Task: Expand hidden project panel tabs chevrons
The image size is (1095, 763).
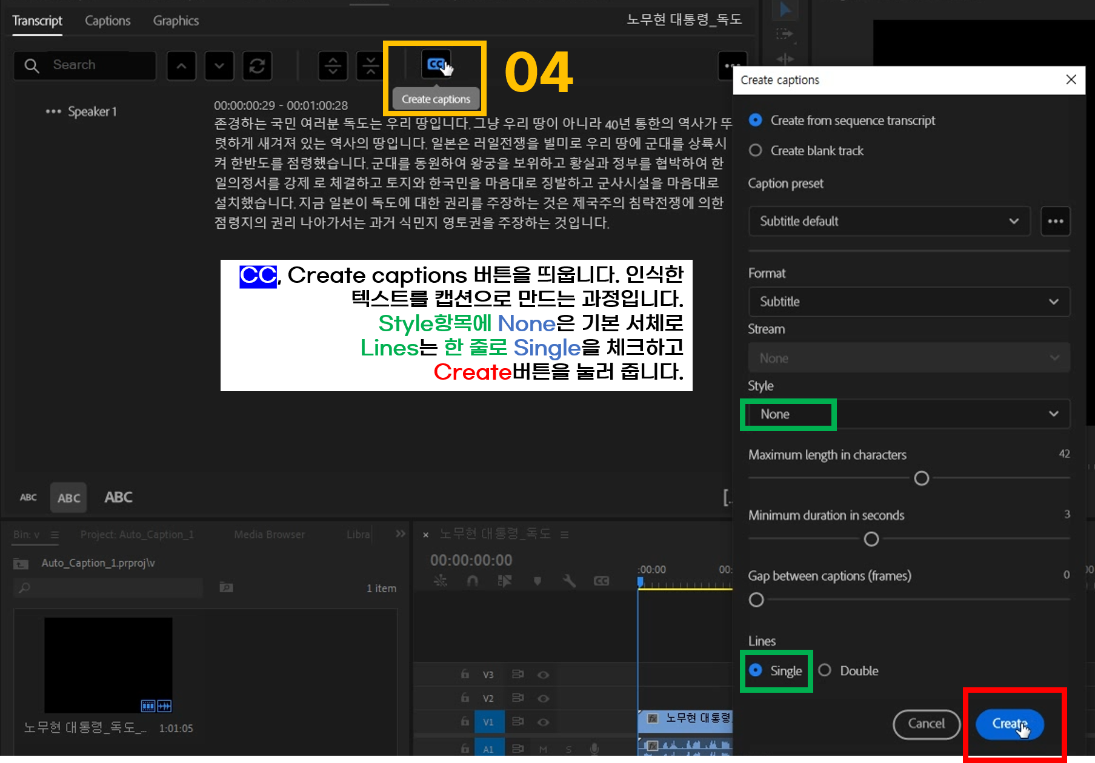Action: [400, 534]
